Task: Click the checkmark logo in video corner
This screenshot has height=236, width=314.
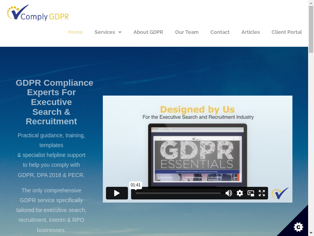Action: (x=280, y=193)
